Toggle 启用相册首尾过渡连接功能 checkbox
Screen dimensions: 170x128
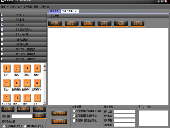(74, 111)
